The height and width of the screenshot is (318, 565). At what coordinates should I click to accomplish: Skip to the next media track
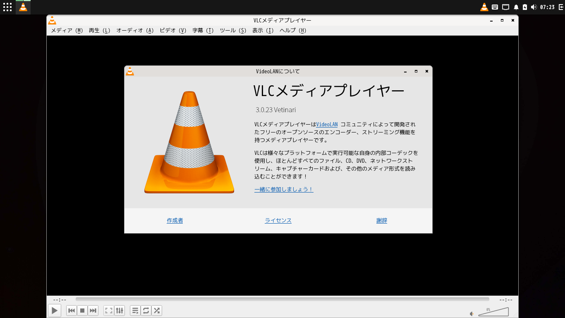[x=93, y=311]
